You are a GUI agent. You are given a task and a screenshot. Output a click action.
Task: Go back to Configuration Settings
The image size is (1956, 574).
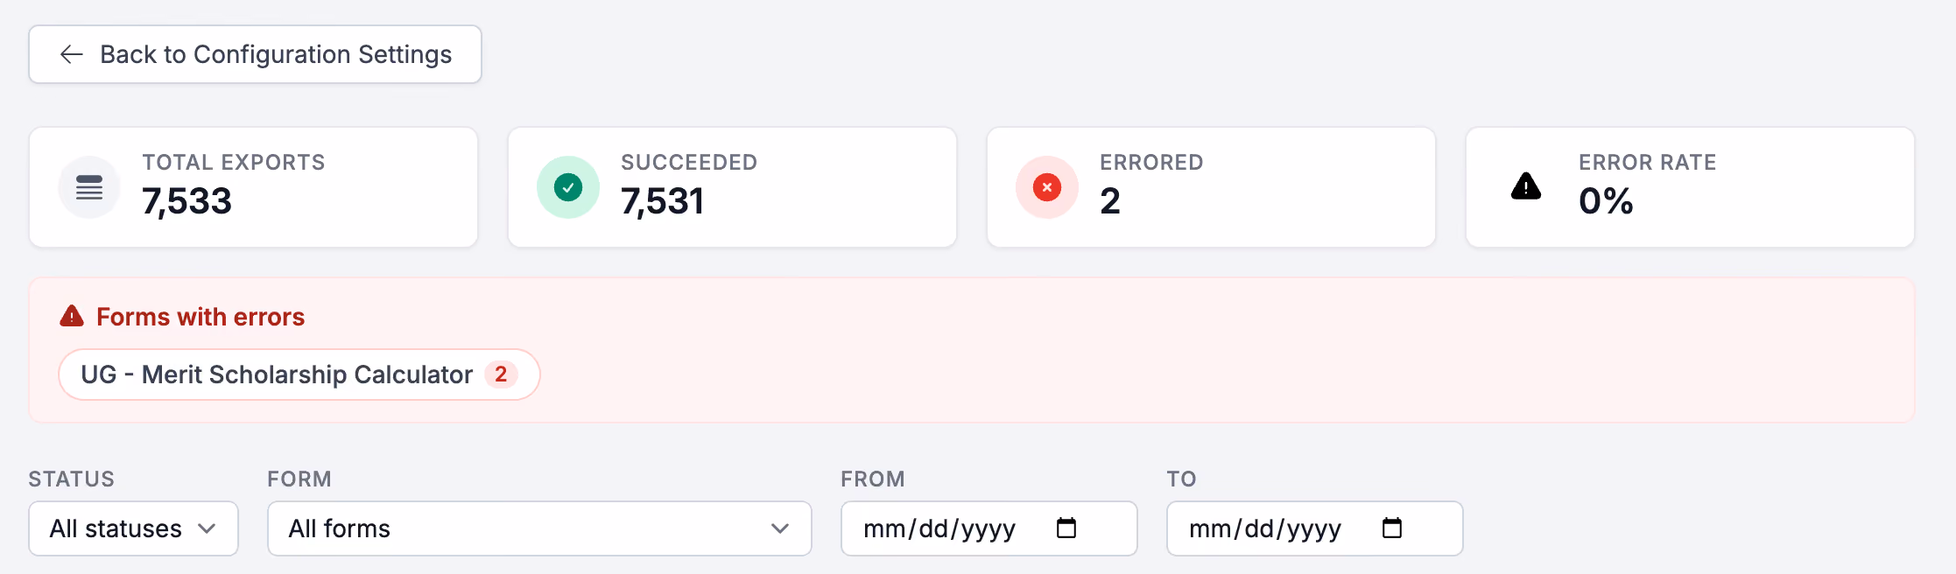coord(255,54)
